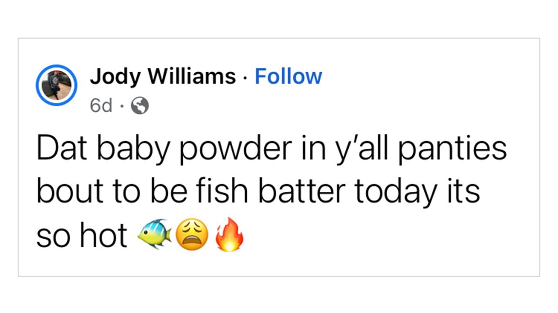Click the tropical fish emoji
The image size is (558, 313).
(154, 235)
